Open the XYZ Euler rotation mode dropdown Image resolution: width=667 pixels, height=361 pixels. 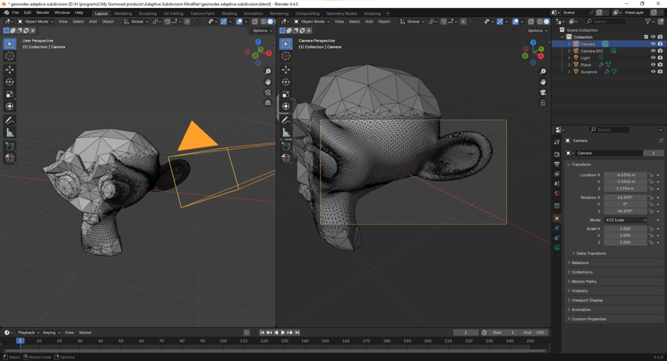click(625, 220)
